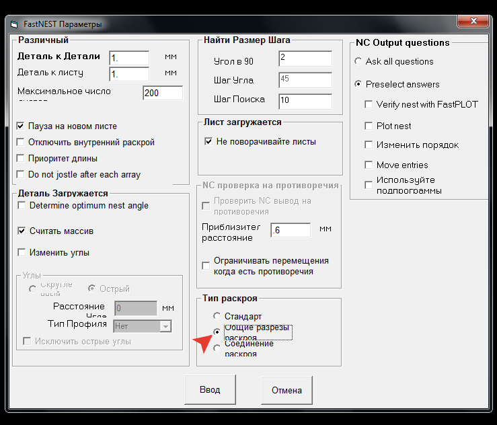Click the FastNEST title bar icon

click(14, 24)
